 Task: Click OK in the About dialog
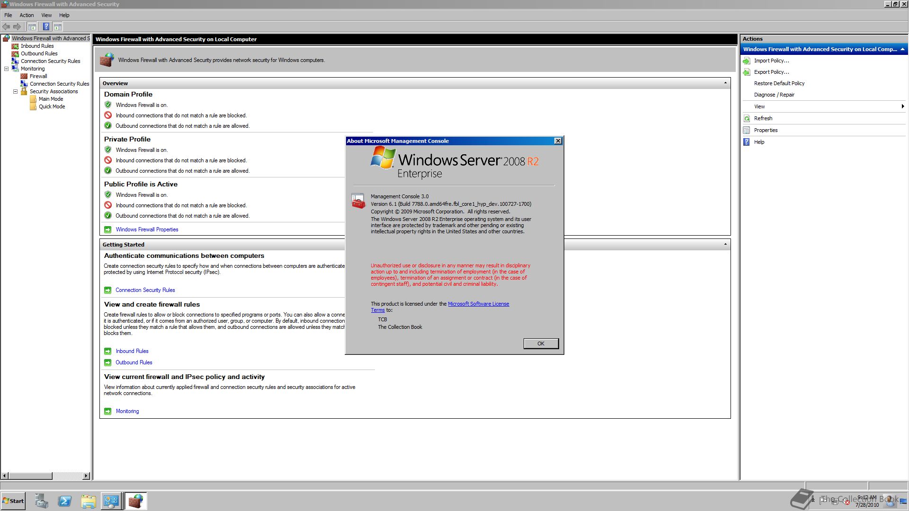click(541, 344)
